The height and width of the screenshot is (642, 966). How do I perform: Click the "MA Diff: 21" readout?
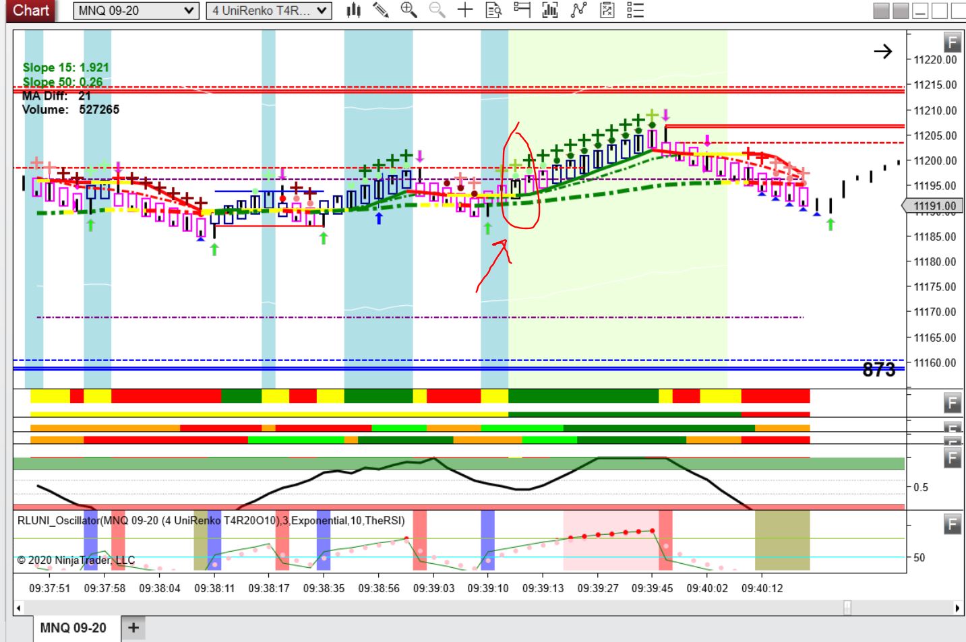pos(57,96)
